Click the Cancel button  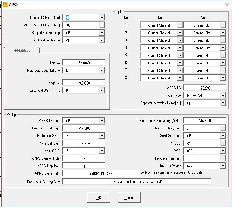129,197
